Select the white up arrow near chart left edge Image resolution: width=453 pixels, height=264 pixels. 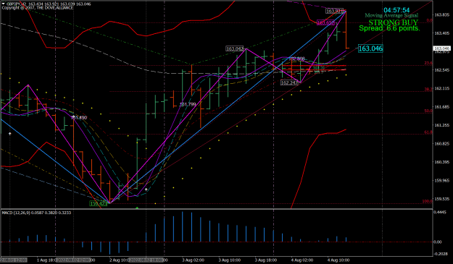tap(10, 133)
